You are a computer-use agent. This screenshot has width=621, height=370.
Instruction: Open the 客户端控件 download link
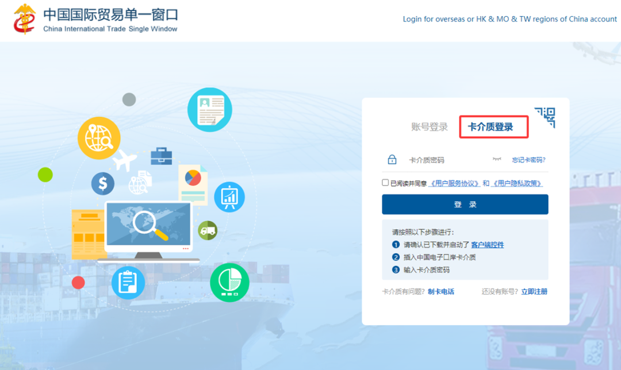click(x=487, y=245)
